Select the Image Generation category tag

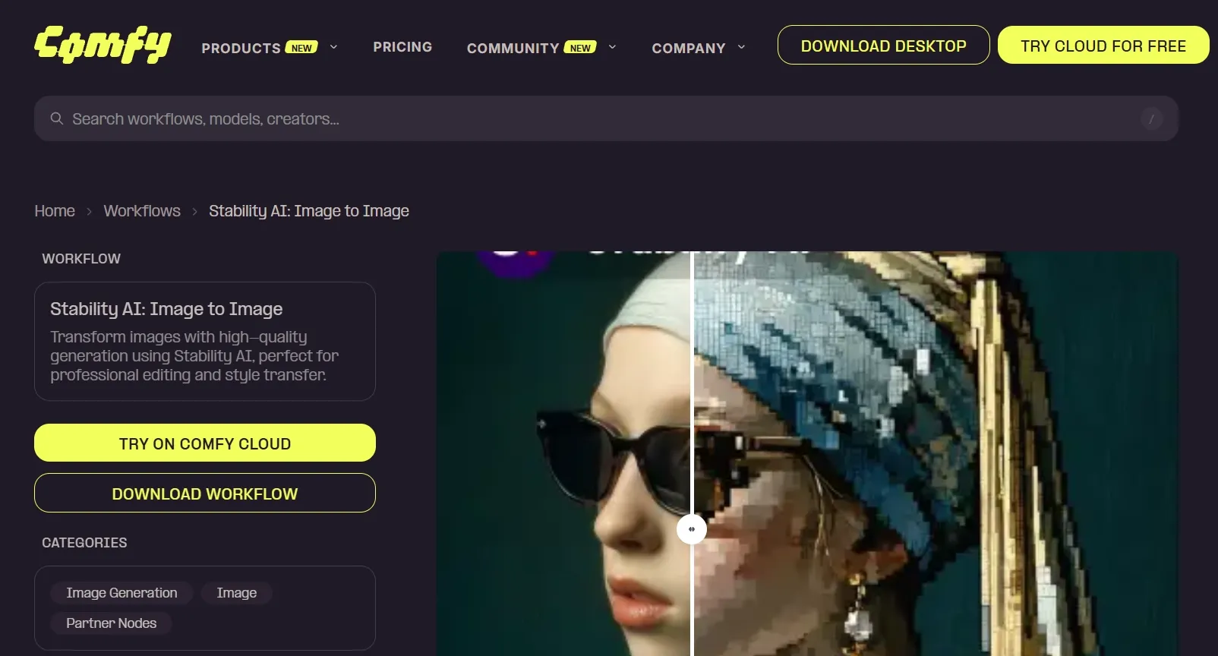click(x=121, y=593)
